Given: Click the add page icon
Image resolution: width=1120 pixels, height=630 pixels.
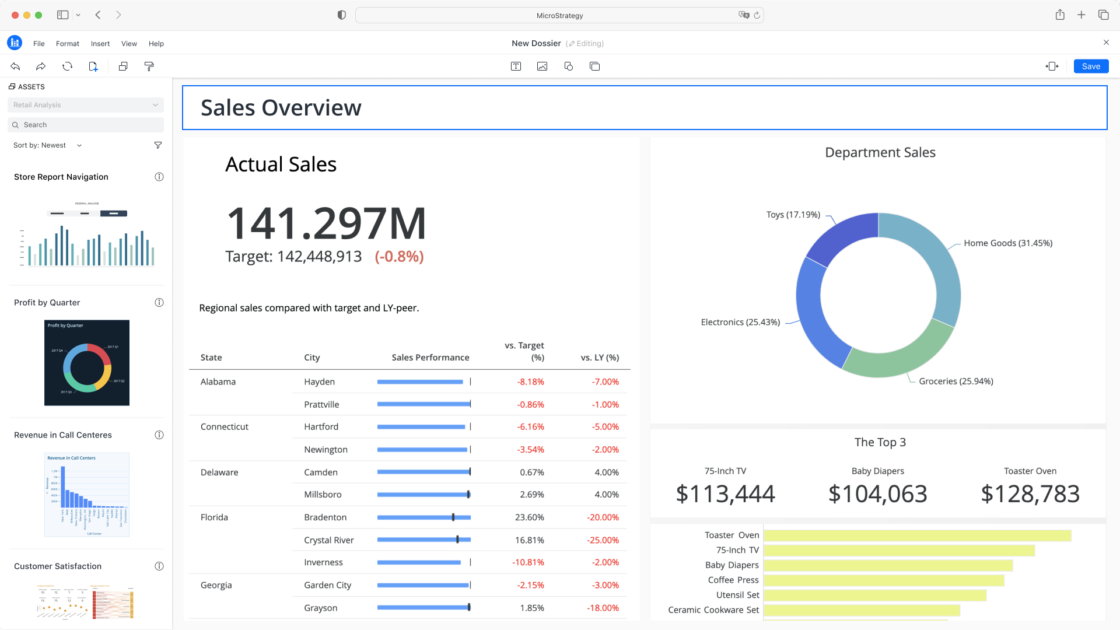Looking at the screenshot, I should [x=93, y=66].
